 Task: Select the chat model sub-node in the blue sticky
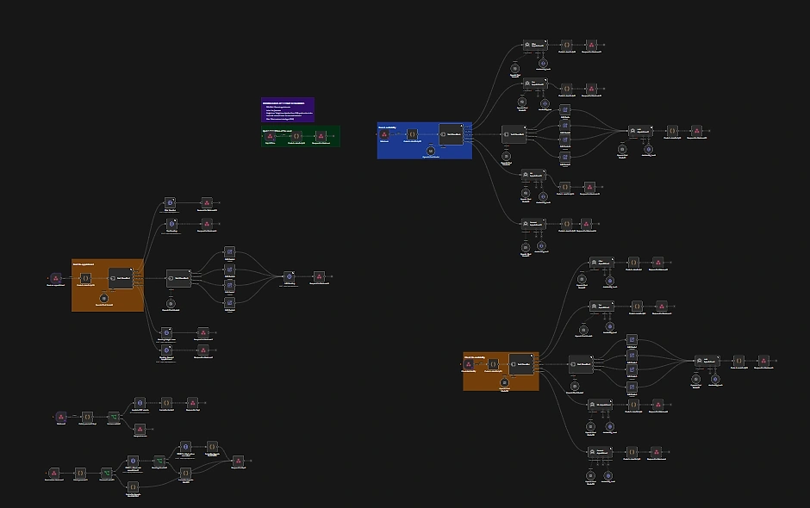pos(430,151)
